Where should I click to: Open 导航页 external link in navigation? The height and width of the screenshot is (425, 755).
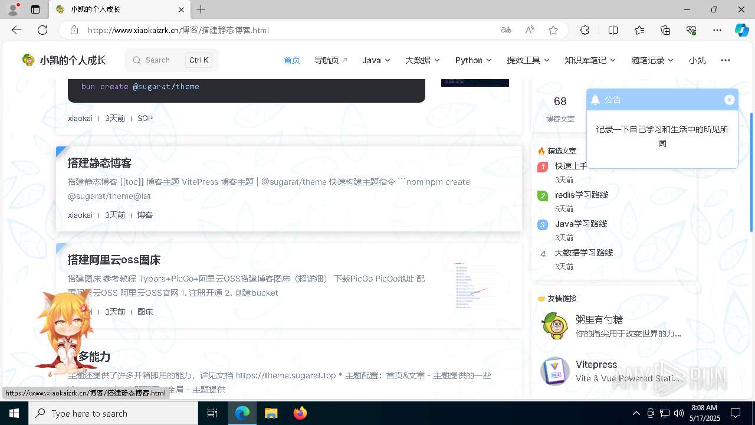(x=331, y=60)
